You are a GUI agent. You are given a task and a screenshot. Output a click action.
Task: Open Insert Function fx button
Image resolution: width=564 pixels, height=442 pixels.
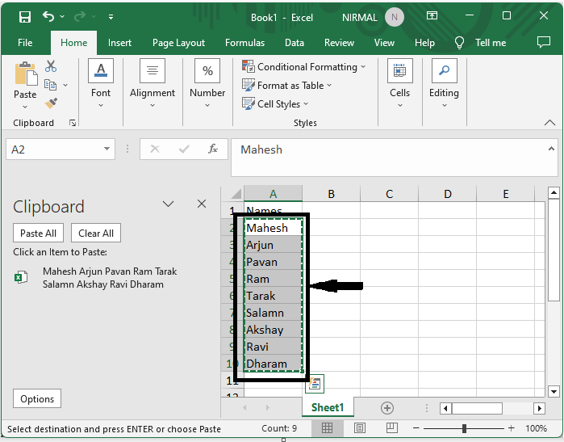(x=213, y=149)
